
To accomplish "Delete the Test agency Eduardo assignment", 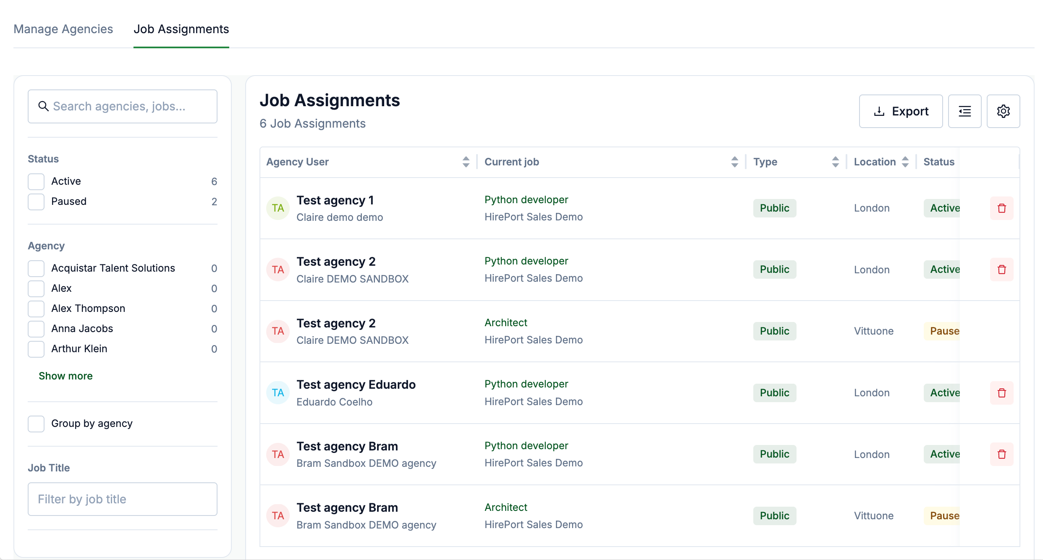I will tap(1001, 393).
